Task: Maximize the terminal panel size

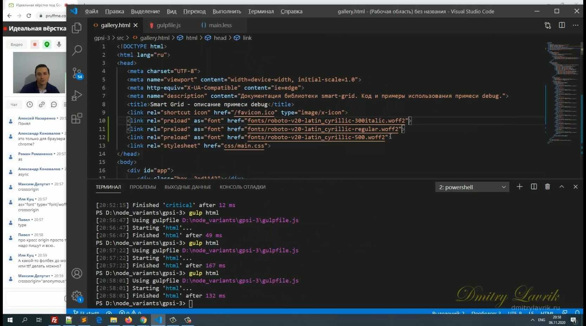Action: 562,187
